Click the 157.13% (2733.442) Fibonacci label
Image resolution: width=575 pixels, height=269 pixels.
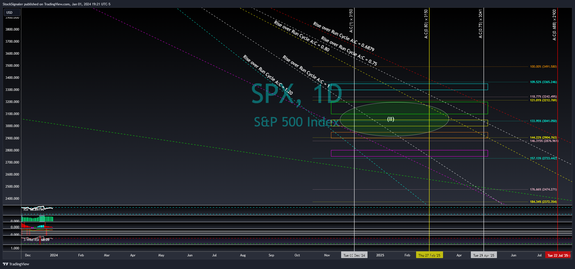tap(543, 158)
